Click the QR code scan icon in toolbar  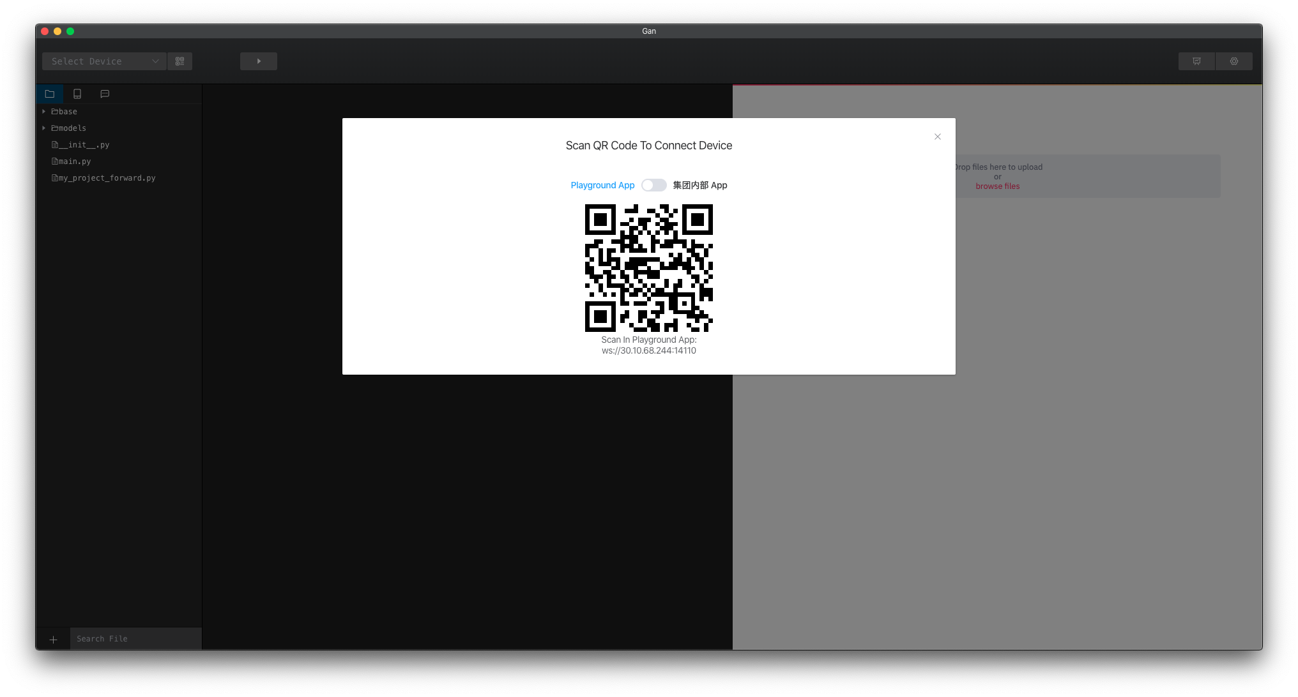[x=179, y=61]
